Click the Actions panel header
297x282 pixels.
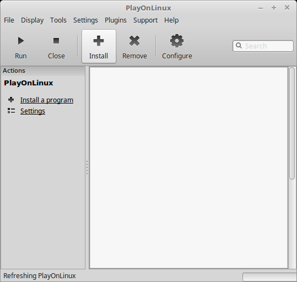pos(43,70)
